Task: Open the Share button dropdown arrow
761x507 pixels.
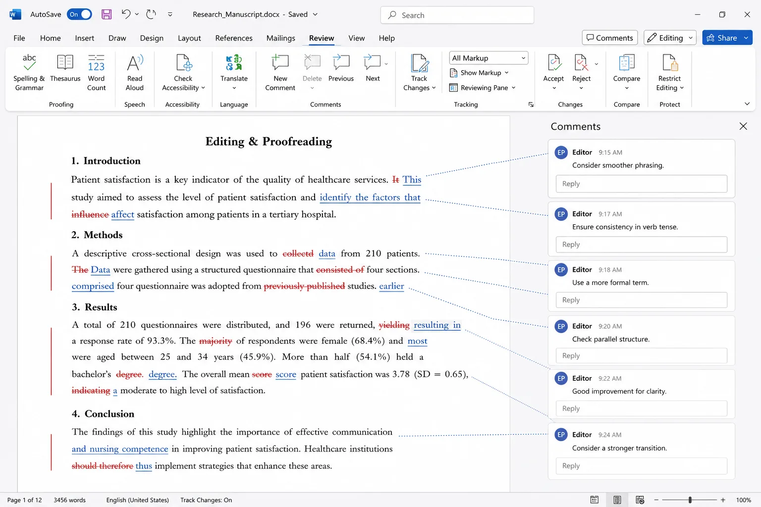Action: point(746,38)
